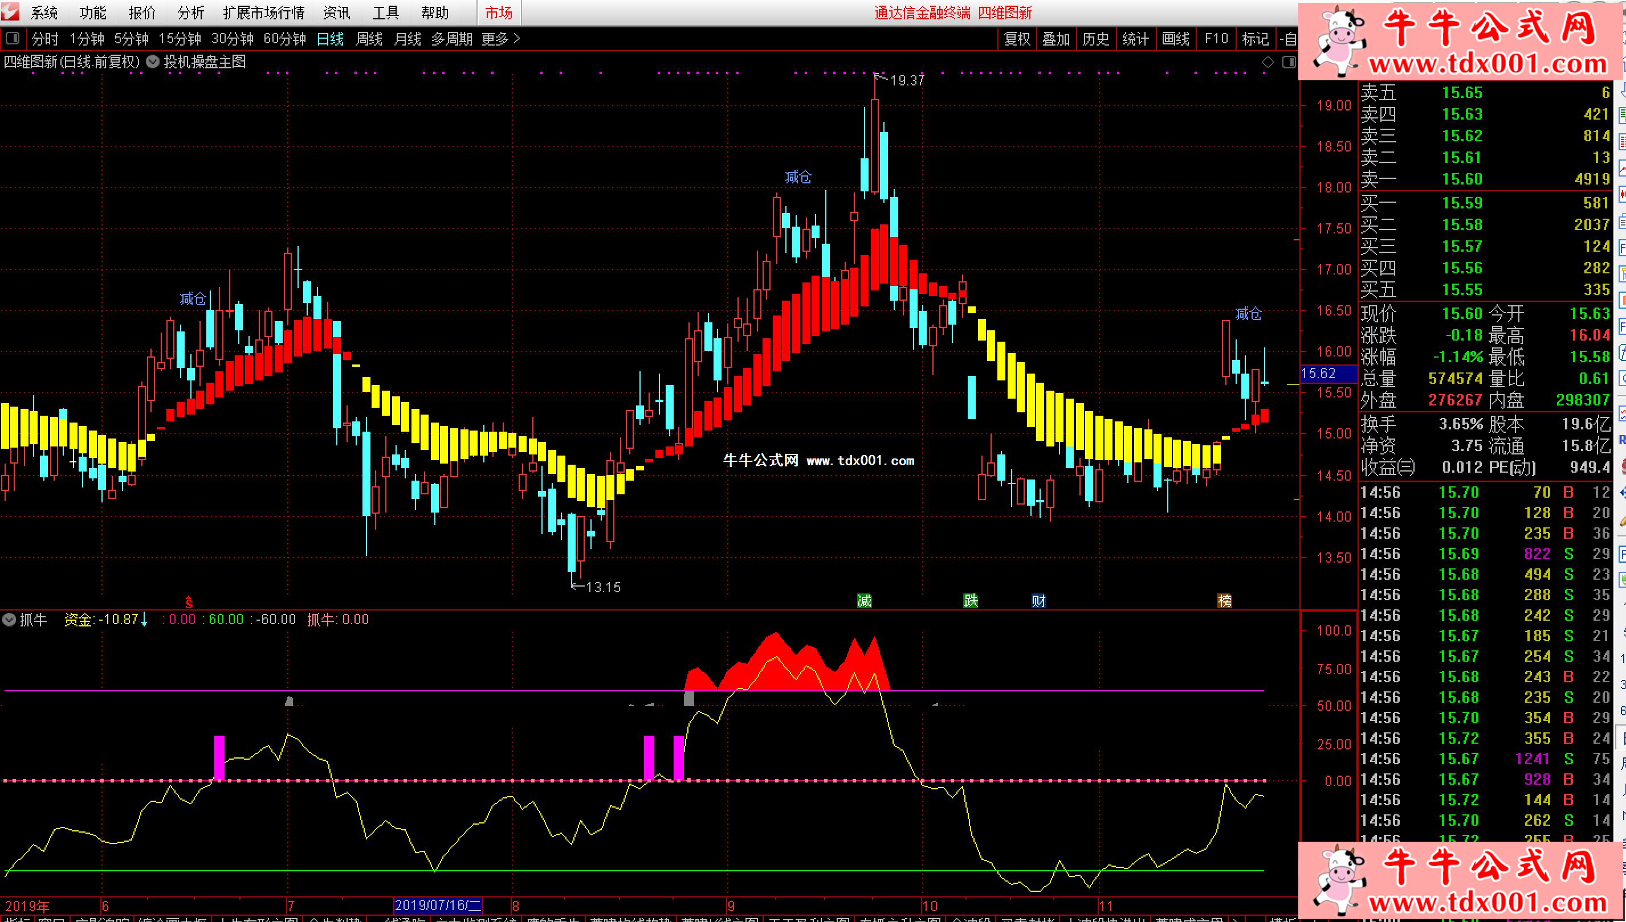Screen dimensions: 1626x922
Task: Click the 画线 drawing button
Action: tap(1175, 39)
